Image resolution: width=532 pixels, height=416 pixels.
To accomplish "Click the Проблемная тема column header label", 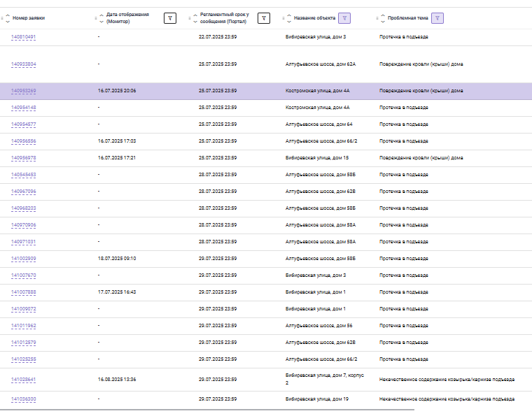I will coord(408,18).
